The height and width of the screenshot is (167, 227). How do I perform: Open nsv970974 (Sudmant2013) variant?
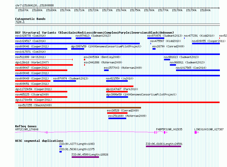point(71,78)
